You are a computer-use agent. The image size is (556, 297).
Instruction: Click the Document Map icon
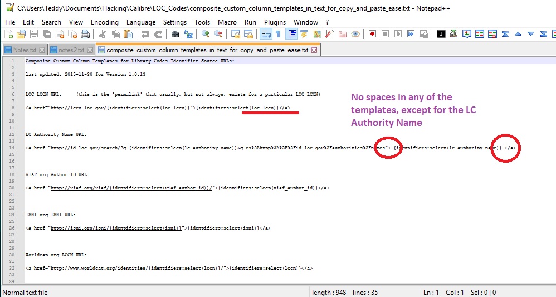pyautogui.click(x=317, y=34)
